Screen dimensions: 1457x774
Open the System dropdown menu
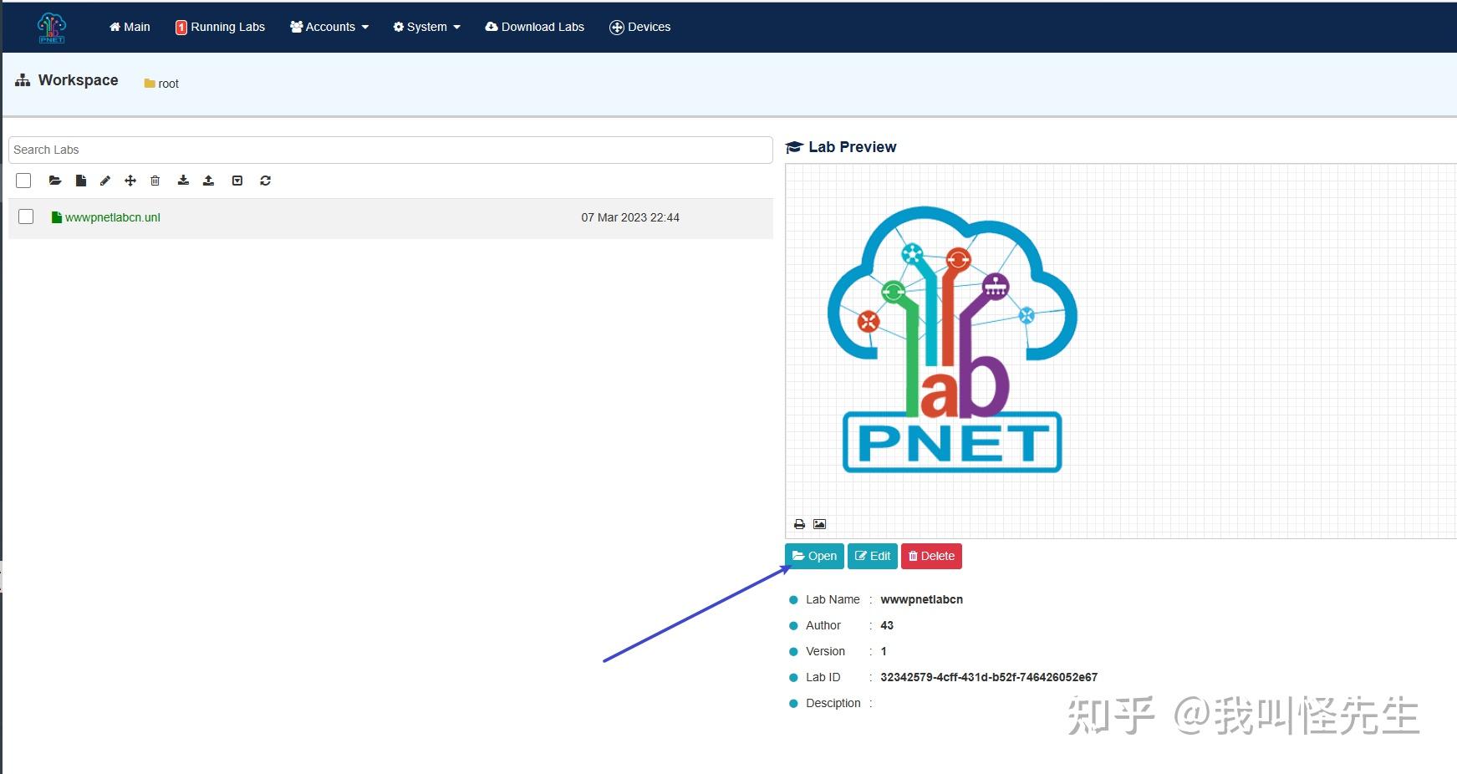(426, 27)
